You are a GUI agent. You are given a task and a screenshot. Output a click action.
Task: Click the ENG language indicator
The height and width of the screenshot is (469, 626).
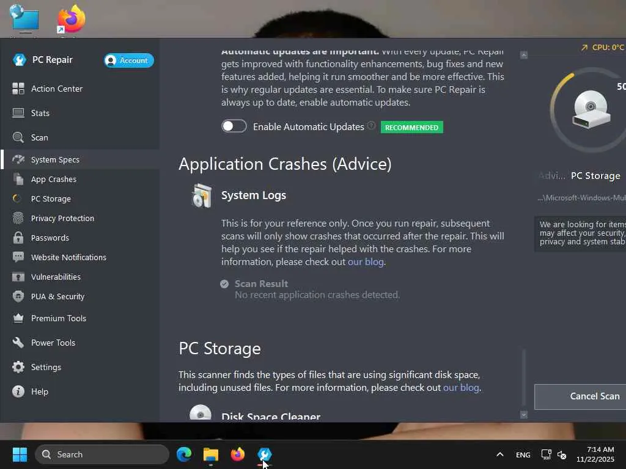tap(523, 454)
